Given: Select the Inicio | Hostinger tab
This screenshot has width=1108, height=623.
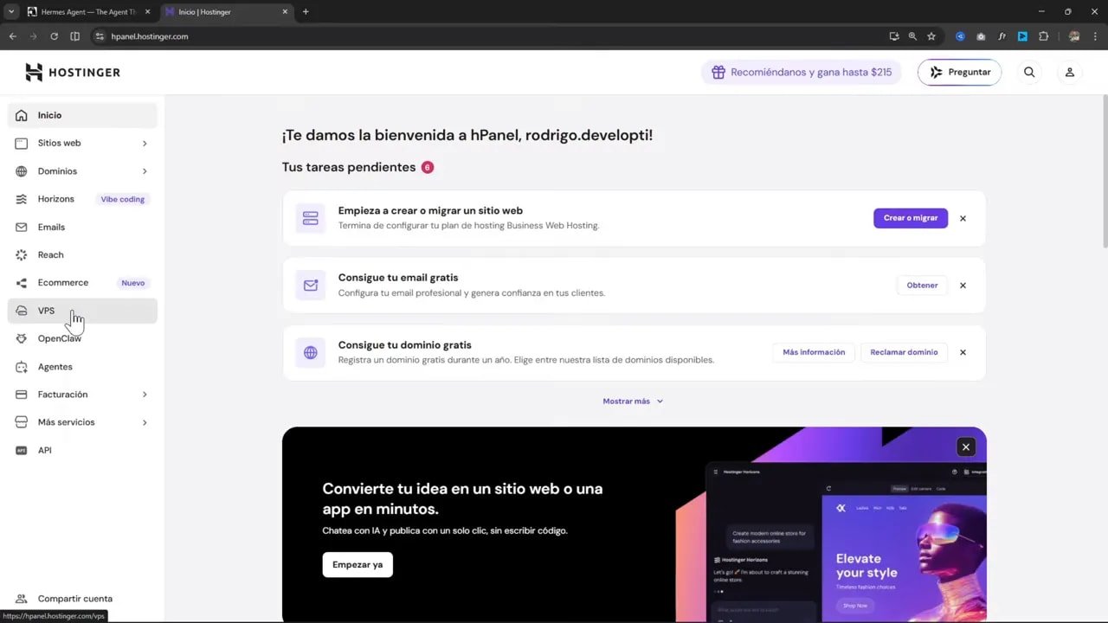Looking at the screenshot, I should pyautogui.click(x=227, y=12).
